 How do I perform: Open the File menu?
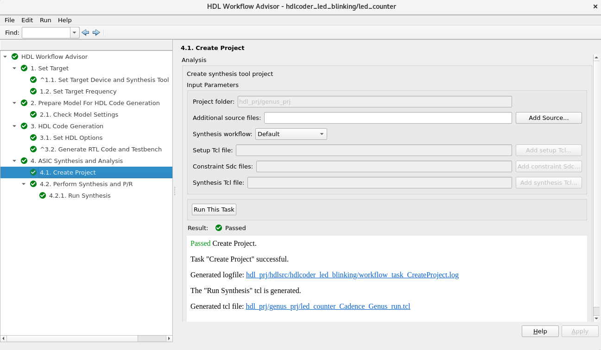[x=9, y=20]
